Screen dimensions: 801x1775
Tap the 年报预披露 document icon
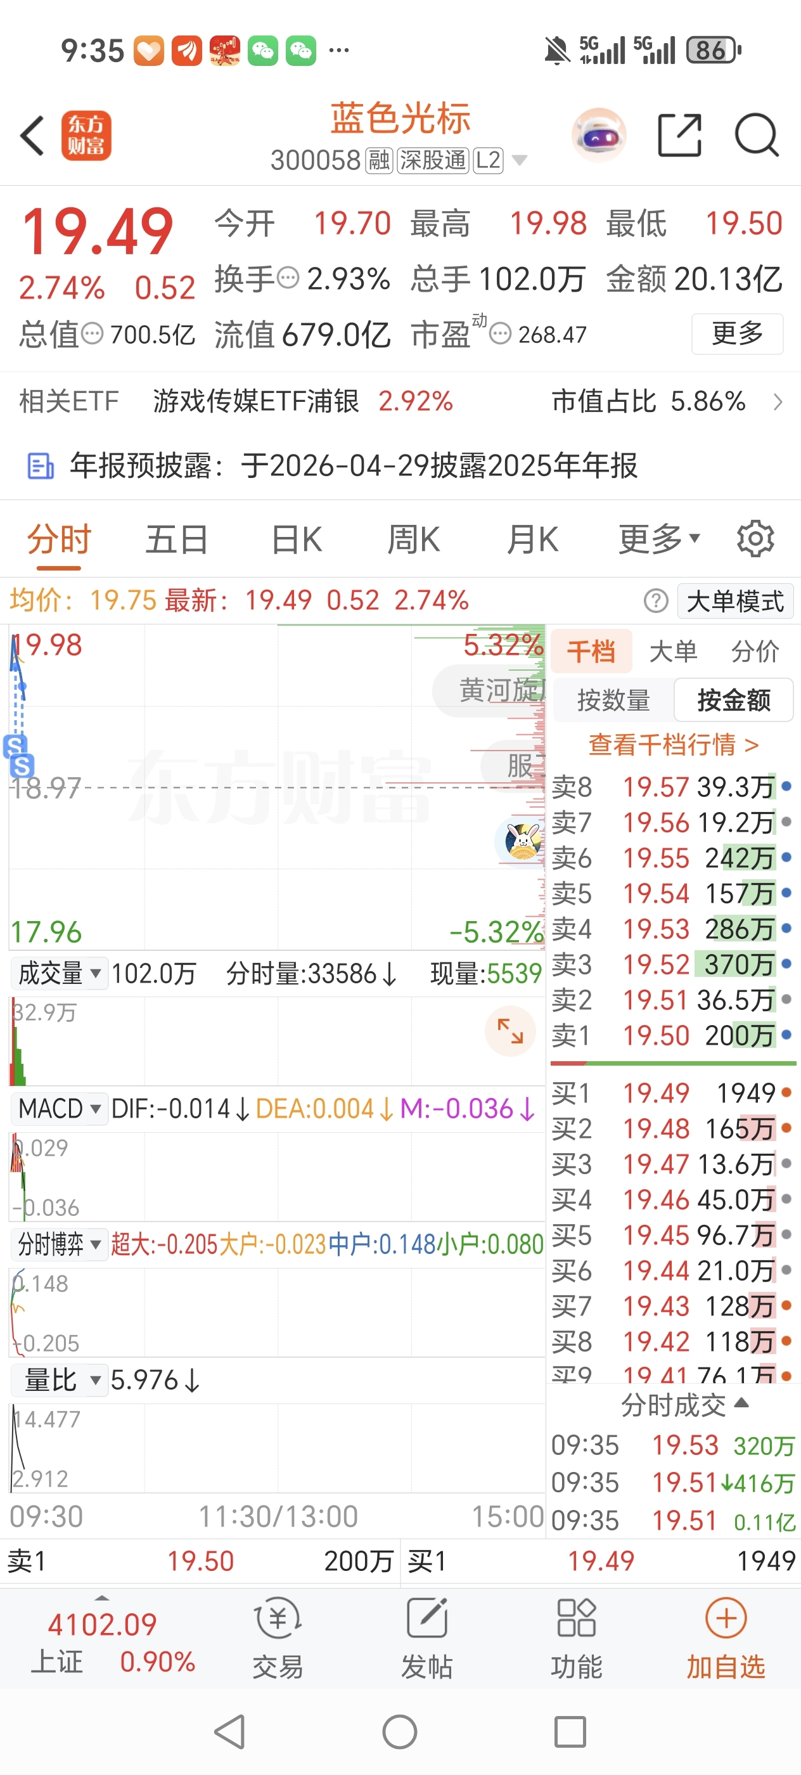tap(41, 466)
